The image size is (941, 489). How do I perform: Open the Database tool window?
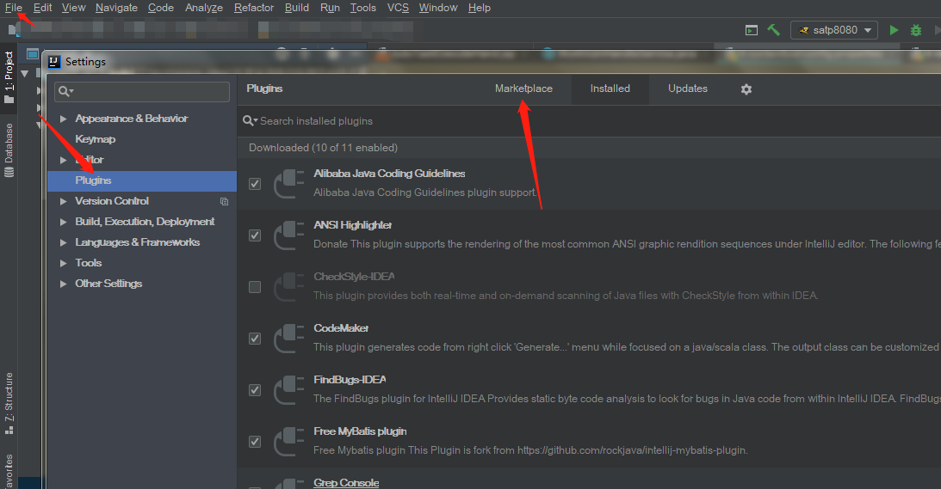(9, 150)
